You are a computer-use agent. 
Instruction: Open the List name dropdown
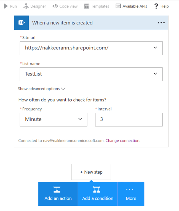click(155, 74)
